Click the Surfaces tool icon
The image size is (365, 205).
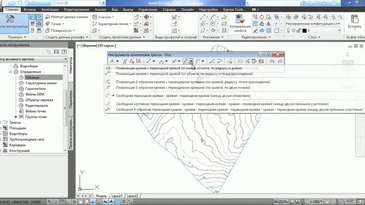[x=48, y=30]
